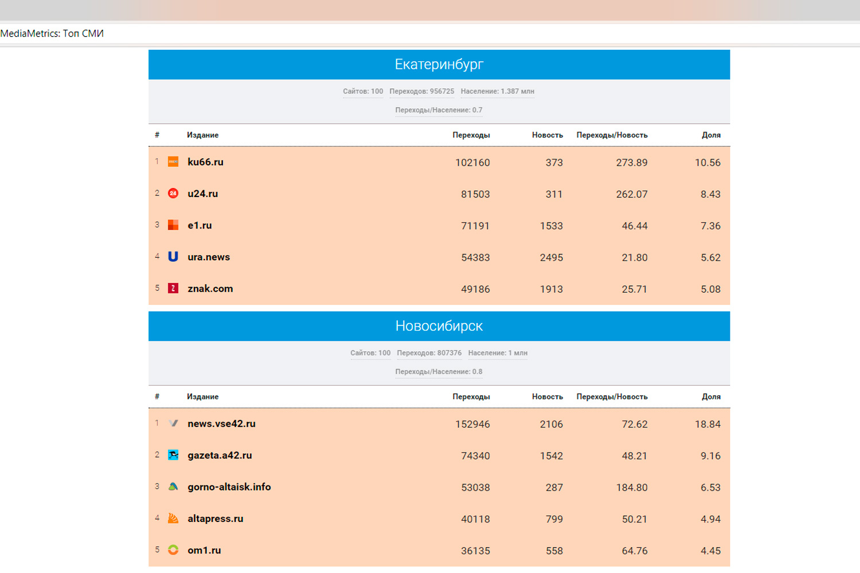Click the om1.ru circular favicon
The width and height of the screenshot is (860, 573).
tap(173, 550)
